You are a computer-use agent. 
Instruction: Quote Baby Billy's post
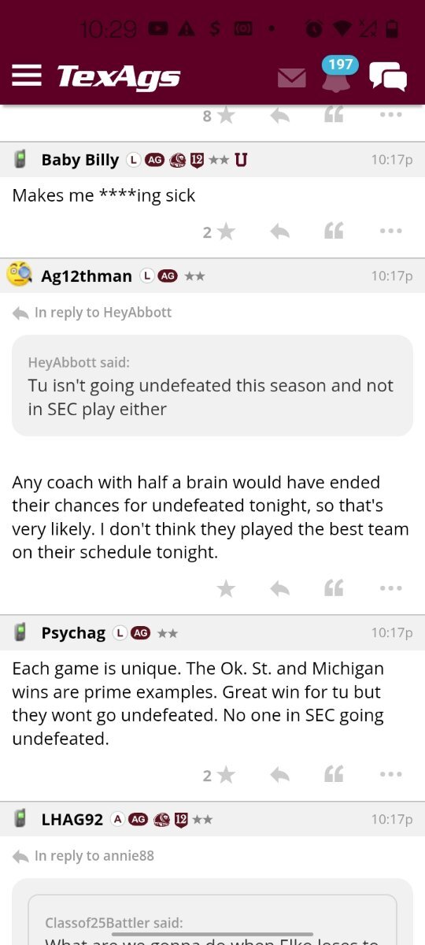334,232
